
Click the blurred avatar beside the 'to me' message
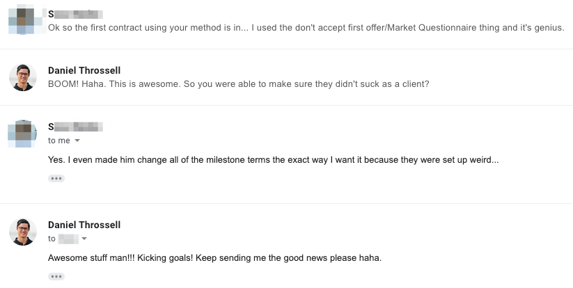tap(23, 134)
